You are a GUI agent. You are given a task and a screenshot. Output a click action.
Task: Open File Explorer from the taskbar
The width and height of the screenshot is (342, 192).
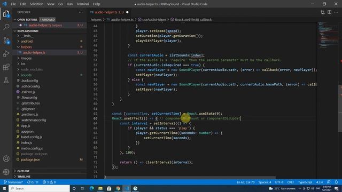(100, 188)
